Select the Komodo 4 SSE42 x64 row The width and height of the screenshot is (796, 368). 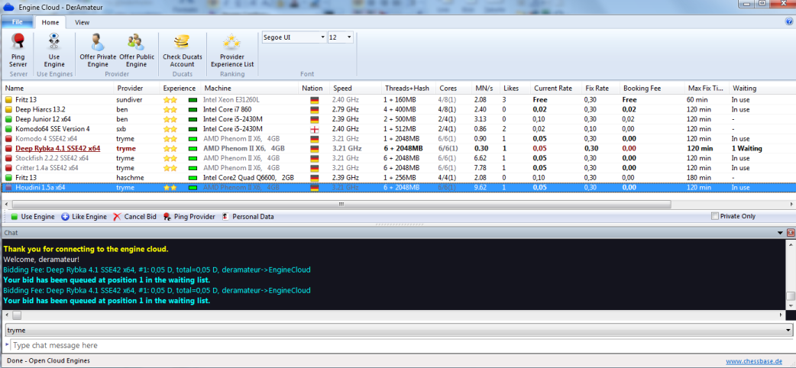(x=398, y=138)
